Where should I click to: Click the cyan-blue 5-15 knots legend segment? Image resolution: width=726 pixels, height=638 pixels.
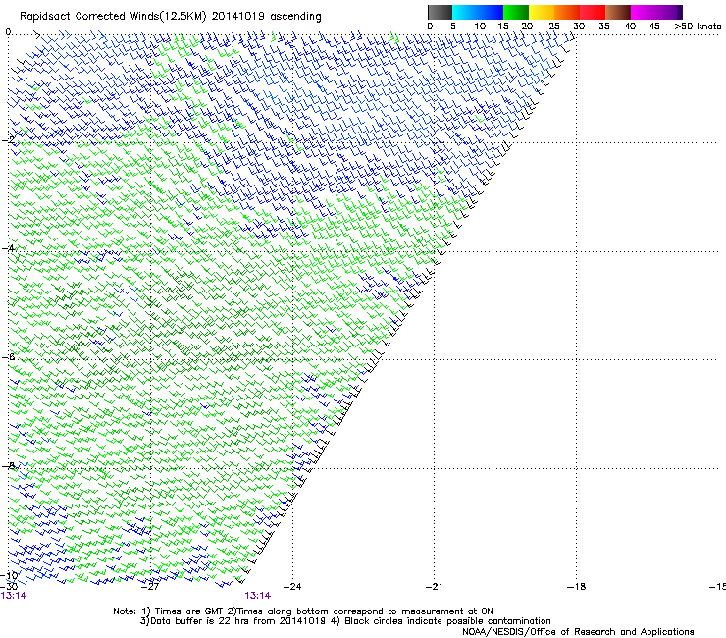coord(478,12)
